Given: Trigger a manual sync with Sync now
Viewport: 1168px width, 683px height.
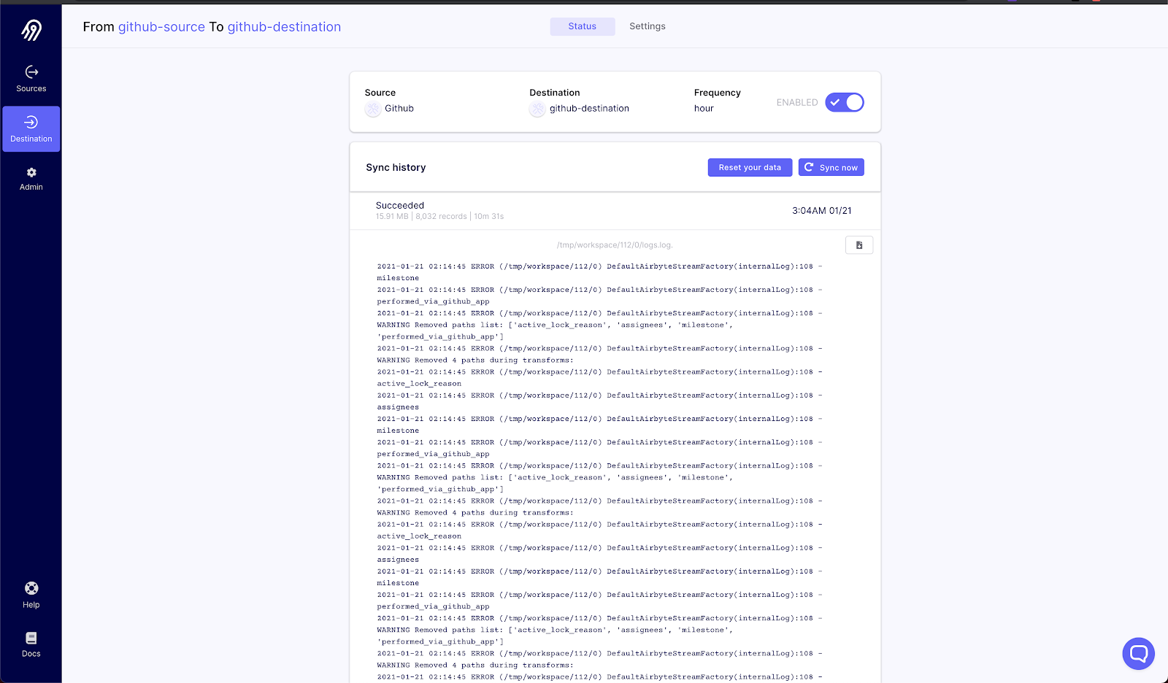Looking at the screenshot, I should [x=831, y=167].
